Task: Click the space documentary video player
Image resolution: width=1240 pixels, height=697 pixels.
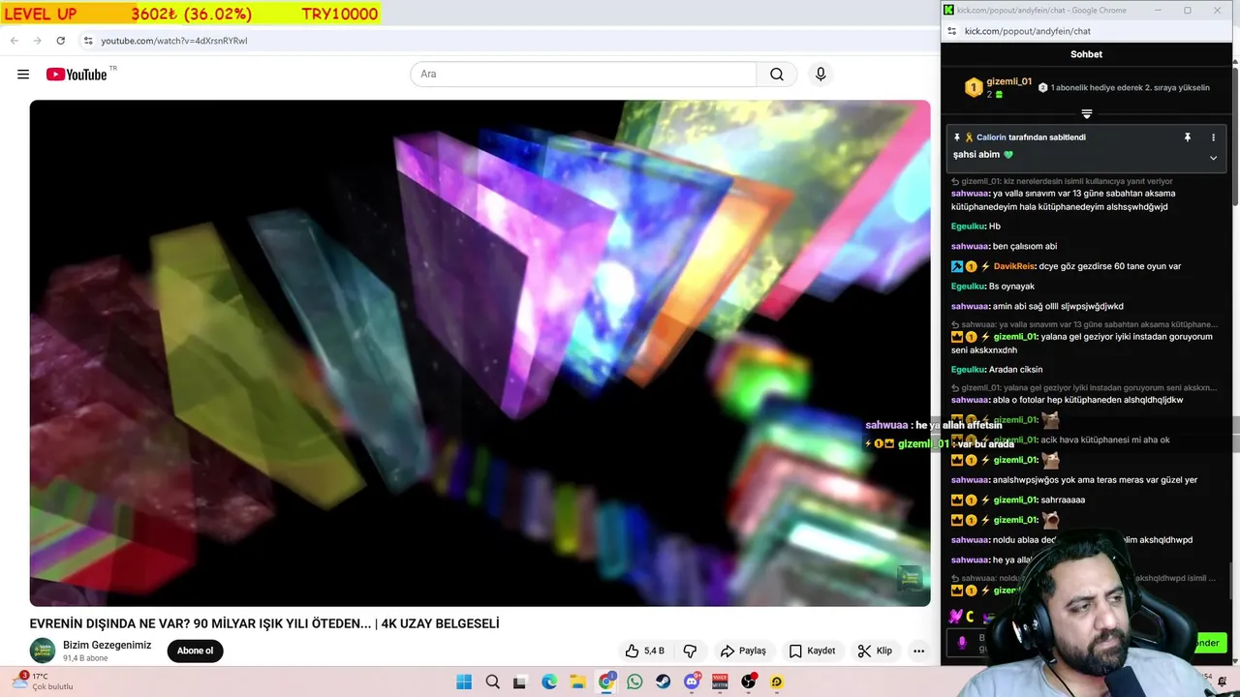Action: click(x=480, y=353)
